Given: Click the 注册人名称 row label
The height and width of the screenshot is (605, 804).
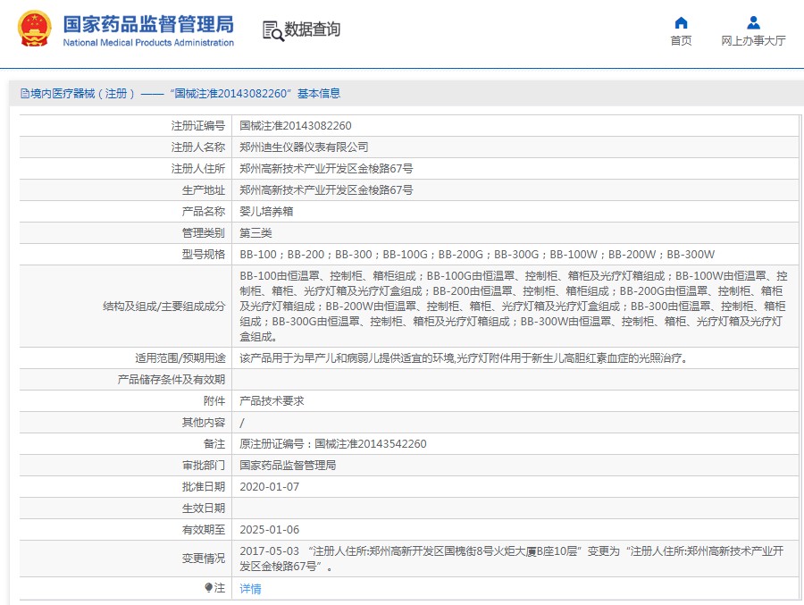Looking at the screenshot, I should click(x=198, y=147).
